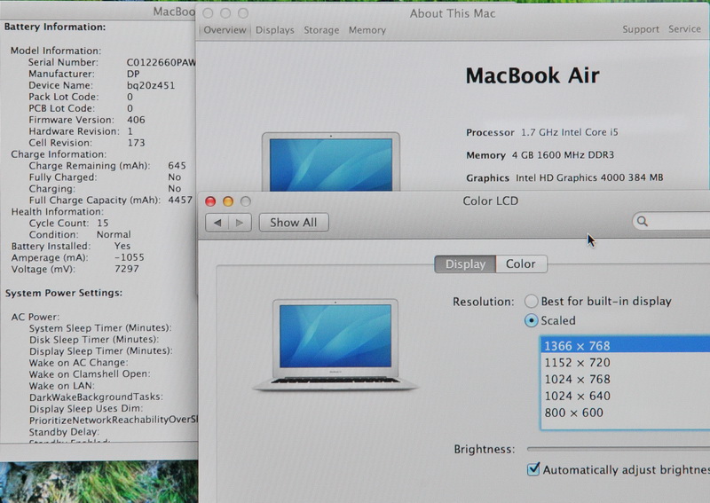Screen dimensions: 710x503
Task: Click the 'AC Power:' line
Action: (35, 317)
